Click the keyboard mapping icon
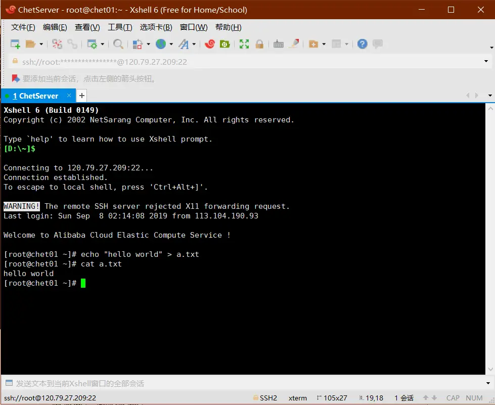 [279, 44]
